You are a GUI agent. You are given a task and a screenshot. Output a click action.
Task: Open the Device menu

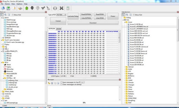tap(7, 4)
